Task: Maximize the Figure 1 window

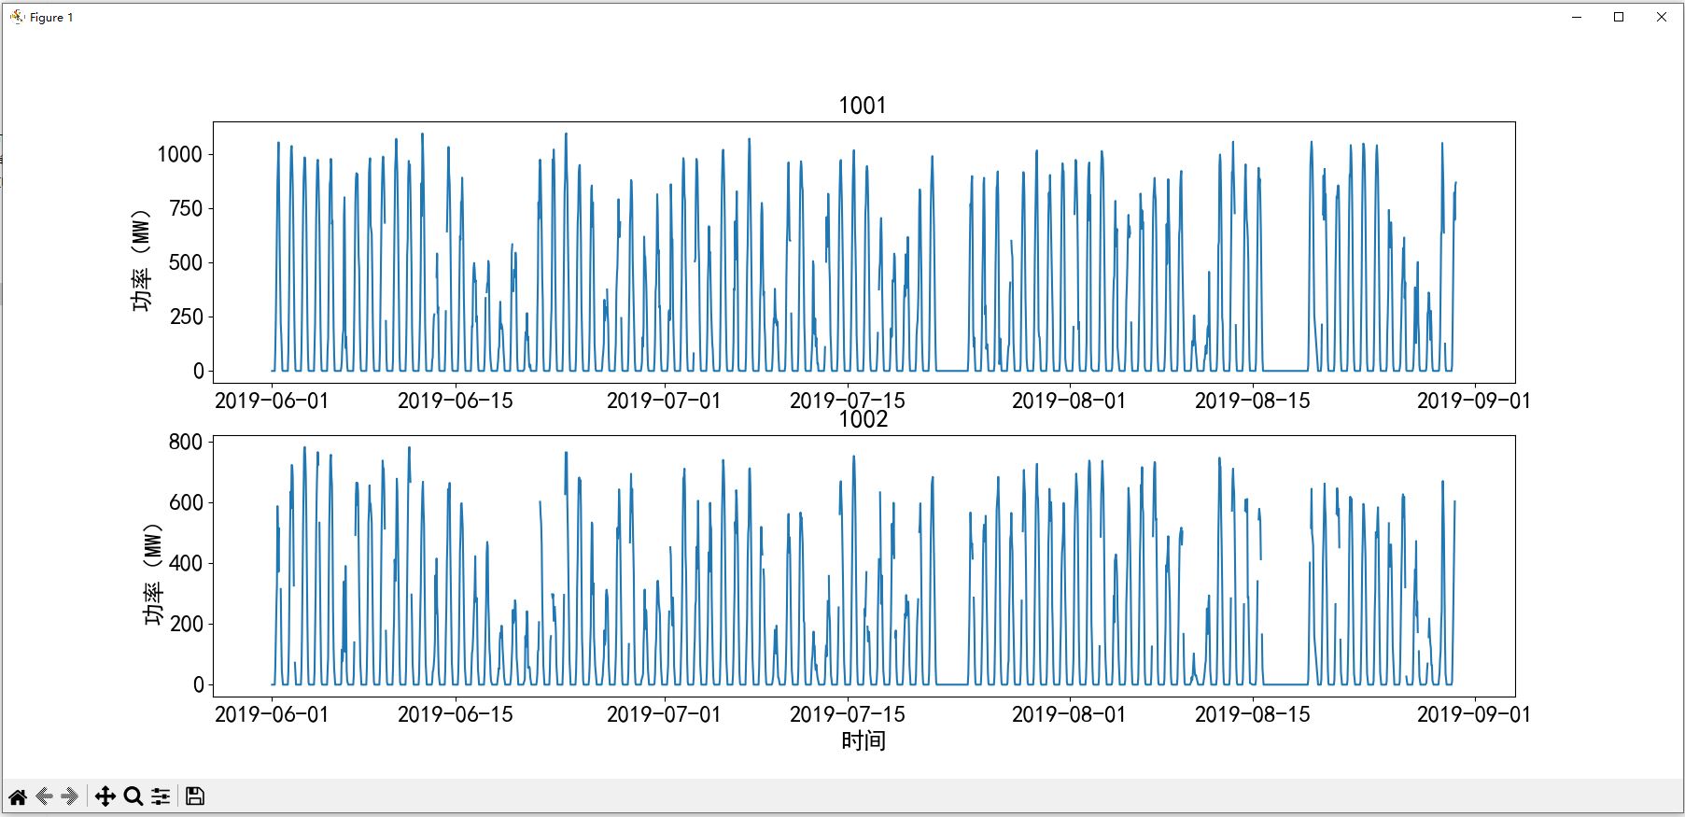Action: pos(1619,17)
